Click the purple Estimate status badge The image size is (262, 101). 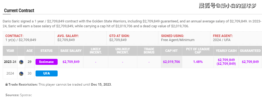click(47, 62)
